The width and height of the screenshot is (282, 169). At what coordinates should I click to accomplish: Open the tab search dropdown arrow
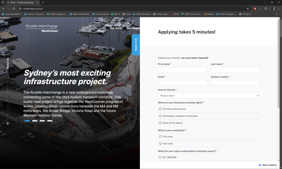[3, 2]
